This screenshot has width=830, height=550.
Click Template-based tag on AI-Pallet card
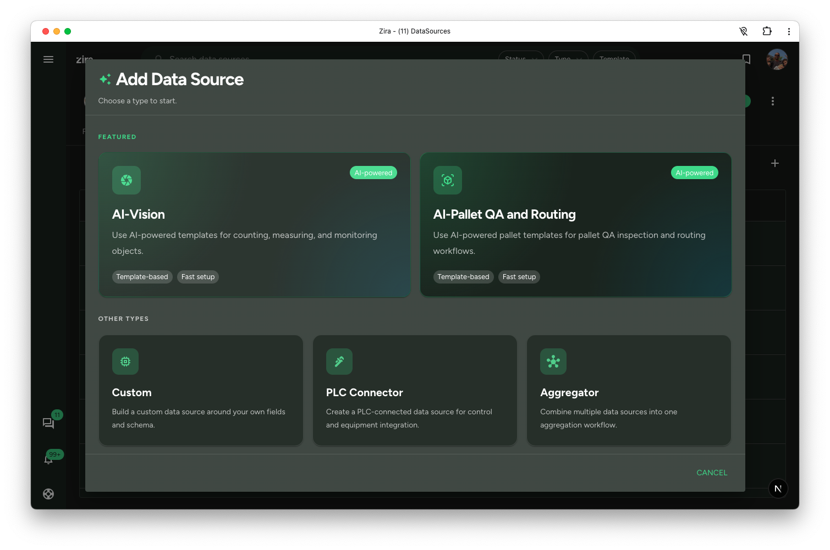pos(464,277)
